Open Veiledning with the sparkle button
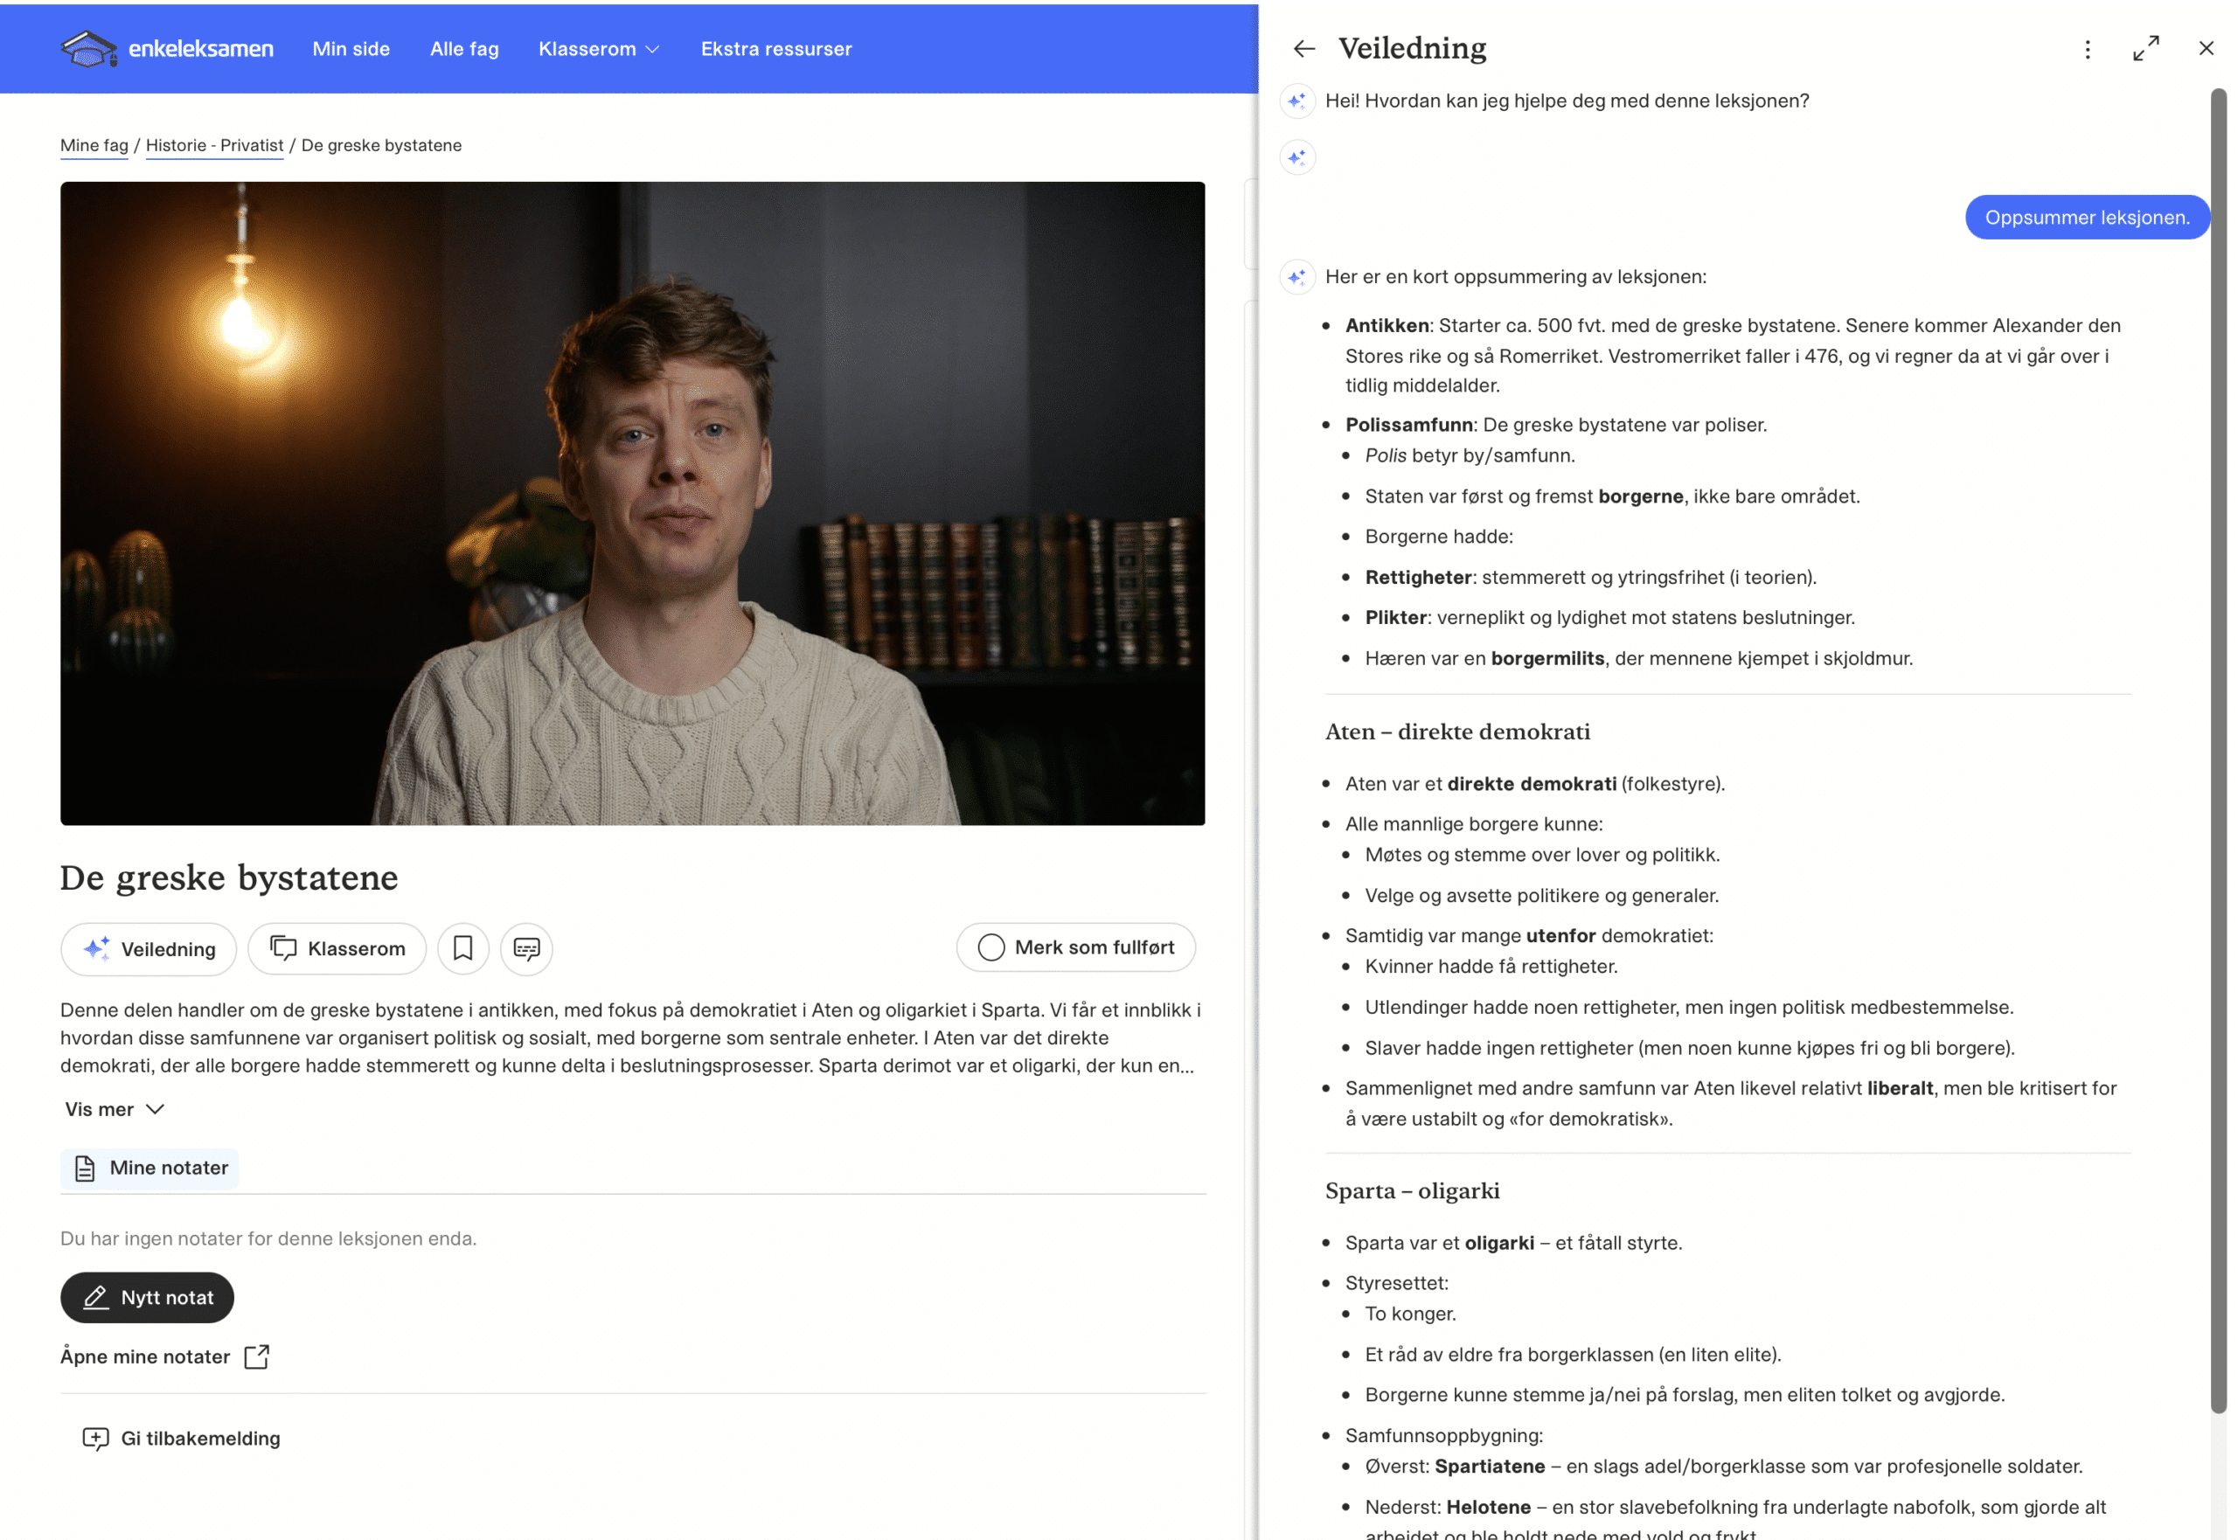This screenshot has width=2238, height=1540. 149,948
